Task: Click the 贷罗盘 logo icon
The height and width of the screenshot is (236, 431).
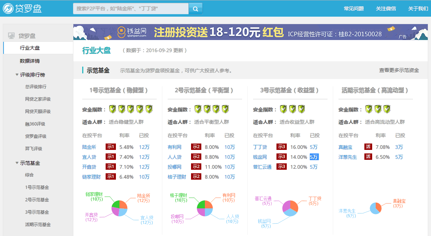Action: click(7, 8)
